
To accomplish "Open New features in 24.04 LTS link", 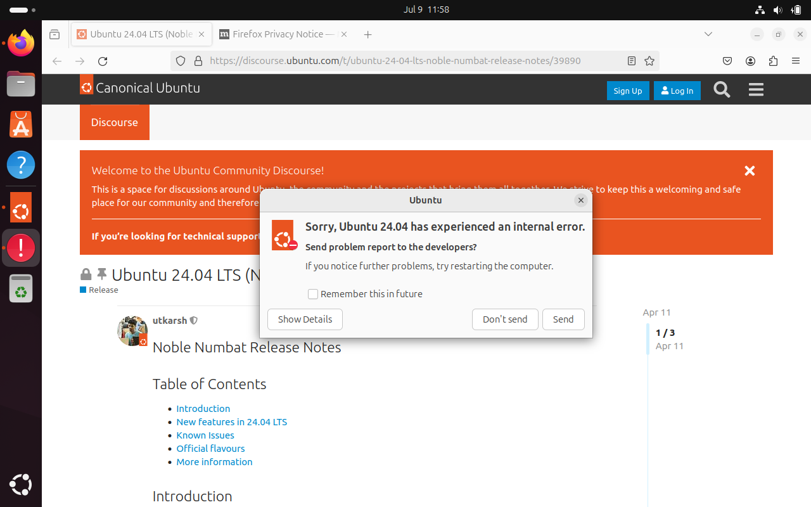I will point(232,422).
